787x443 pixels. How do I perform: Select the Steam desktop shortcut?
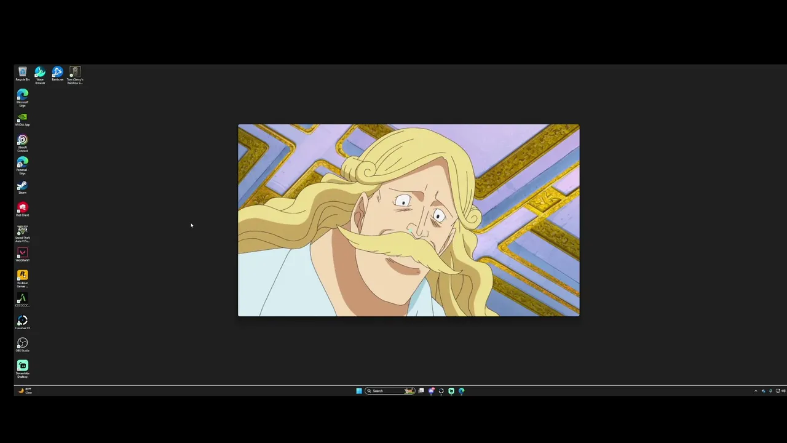(22, 187)
